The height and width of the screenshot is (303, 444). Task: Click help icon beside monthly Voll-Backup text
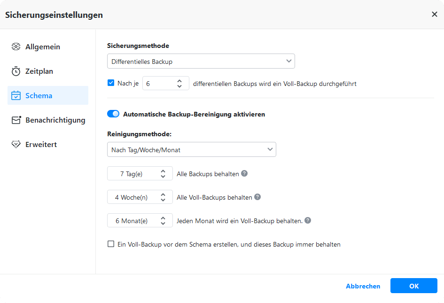coord(308,220)
